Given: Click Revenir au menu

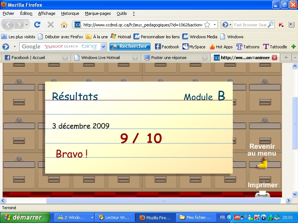Looking at the screenshot, I should tap(262, 150).
